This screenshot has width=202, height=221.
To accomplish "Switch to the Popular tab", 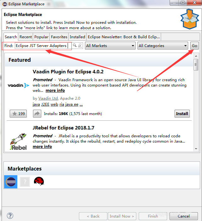I will 41,37.
